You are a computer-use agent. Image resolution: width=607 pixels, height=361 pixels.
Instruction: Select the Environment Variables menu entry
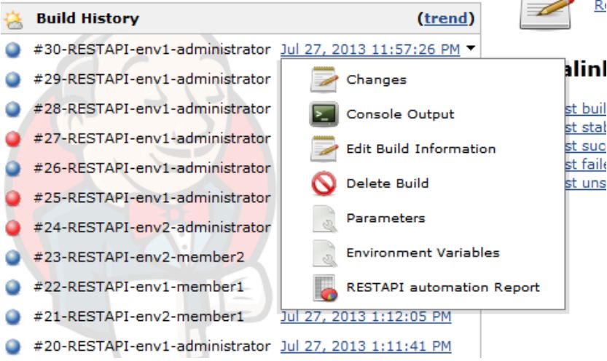point(423,253)
